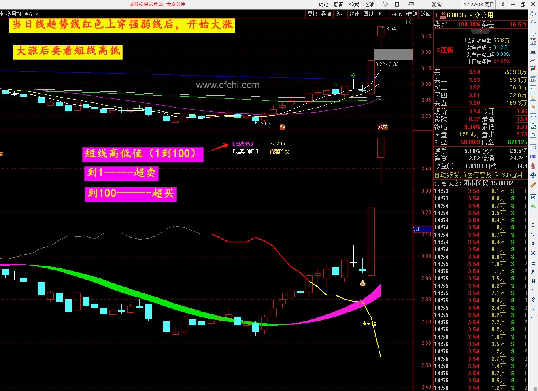Image resolution: width=538 pixels, height=391 pixels.
Task: Click the 多周期 tab
Action: [x=13, y=14]
